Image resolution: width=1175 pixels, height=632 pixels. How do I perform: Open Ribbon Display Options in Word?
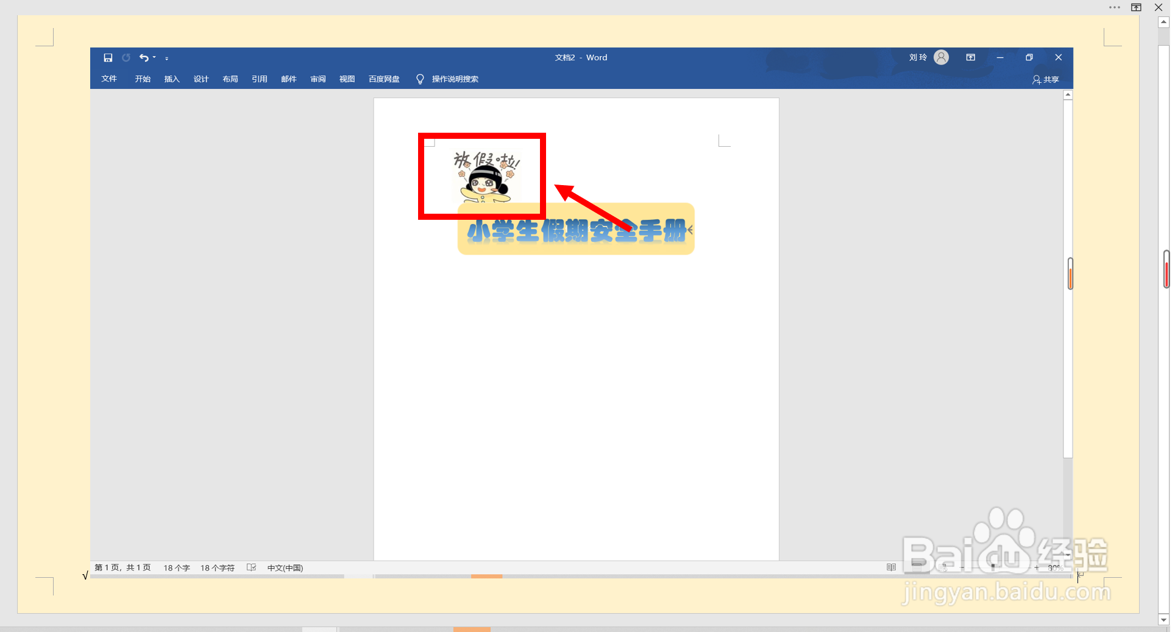pos(971,57)
